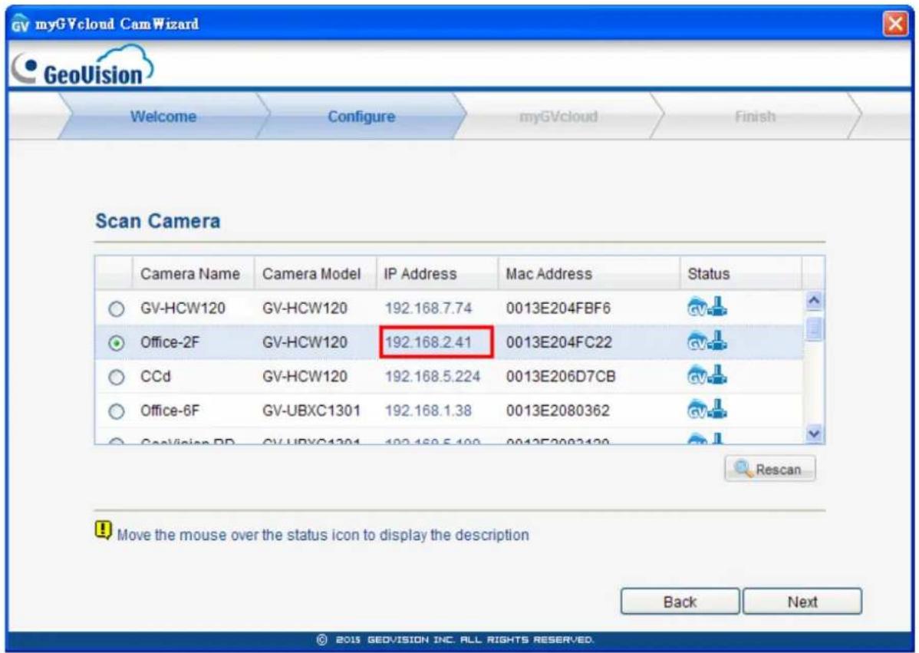
Task: Select the Office-6F camera radio button
Action: [x=117, y=411]
